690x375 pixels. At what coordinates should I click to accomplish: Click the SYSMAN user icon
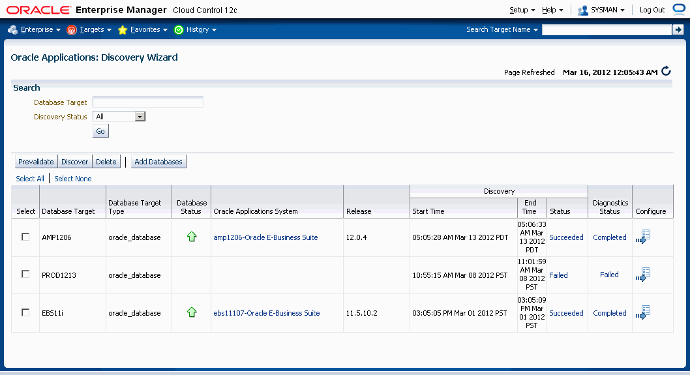(x=582, y=10)
